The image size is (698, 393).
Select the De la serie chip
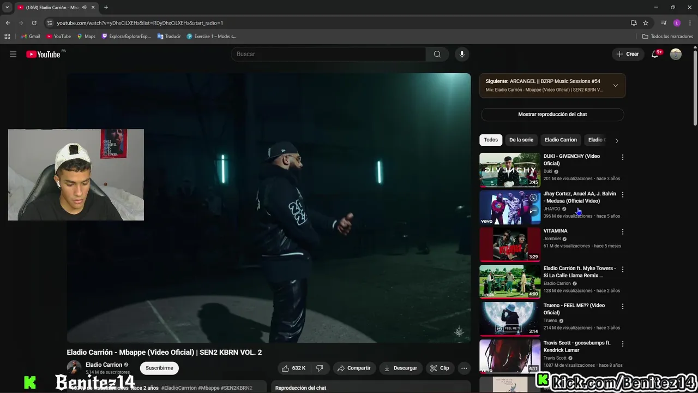pos(521,140)
